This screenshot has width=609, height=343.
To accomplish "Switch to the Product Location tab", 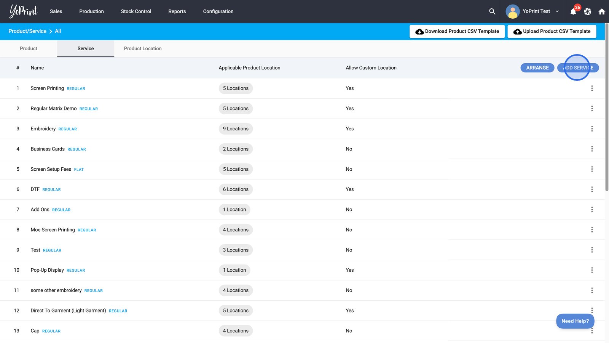I will (x=143, y=48).
